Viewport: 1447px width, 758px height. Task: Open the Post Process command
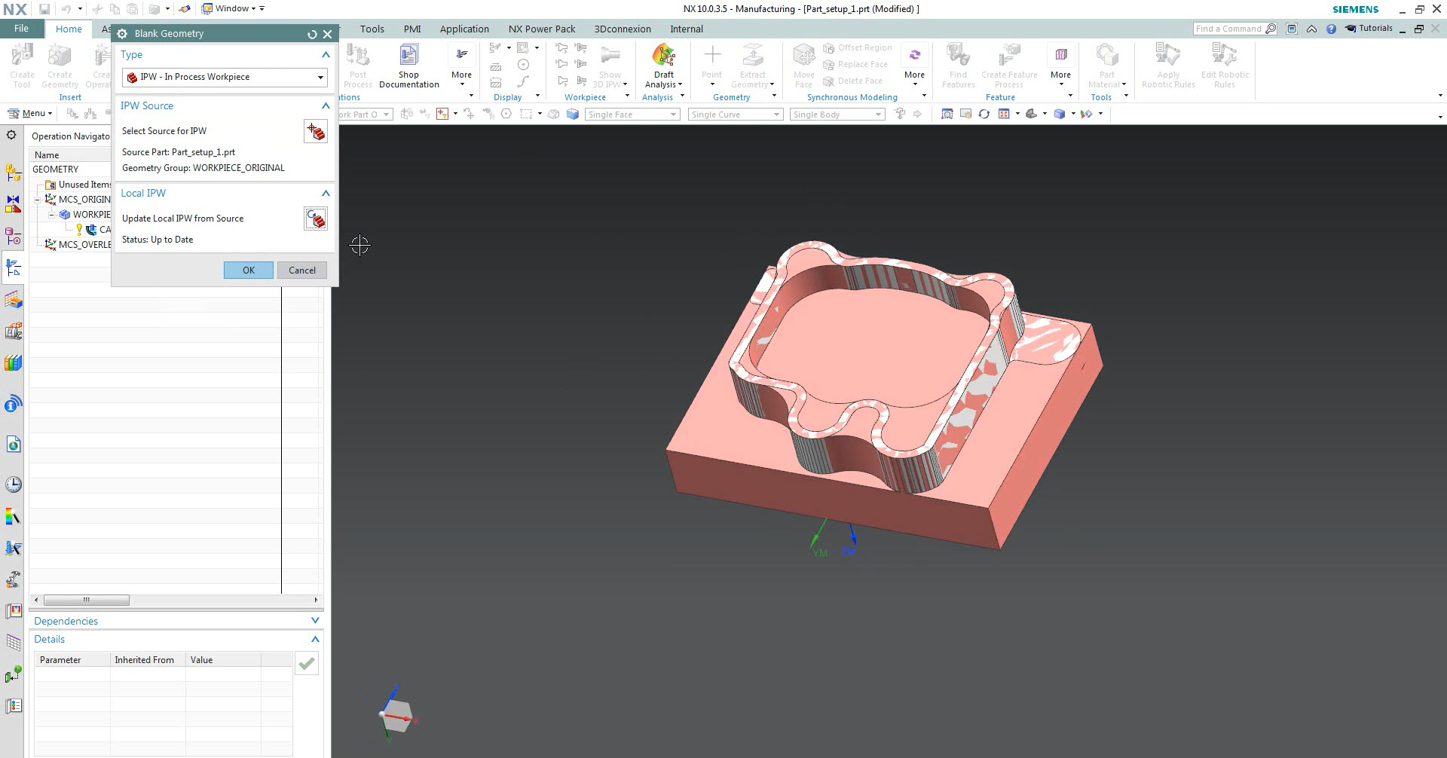pos(358,66)
